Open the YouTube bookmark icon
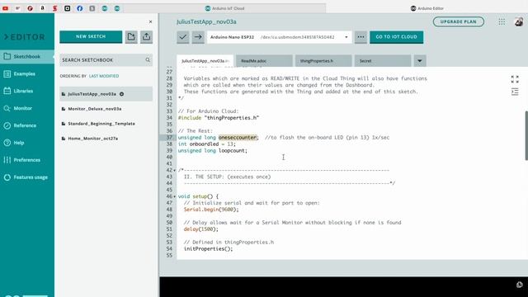Screen dimensions: 528x297 click(x=6, y=8)
